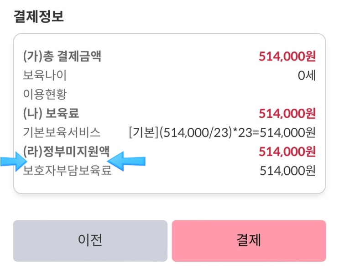
Task: Click the [기본] tag in the service row
Action: pos(144,132)
